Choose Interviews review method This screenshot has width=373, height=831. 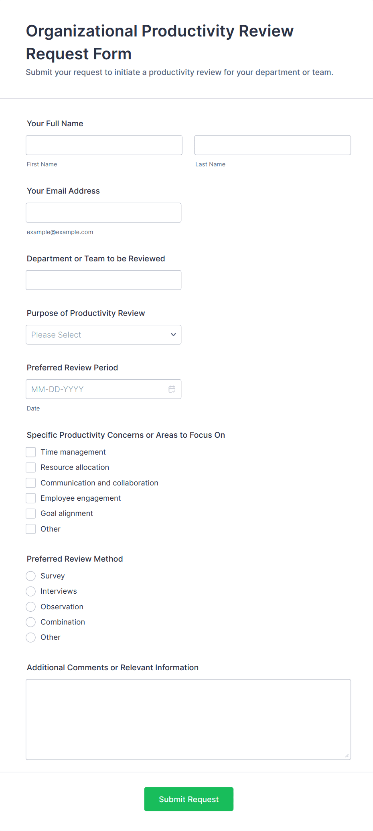tap(30, 591)
